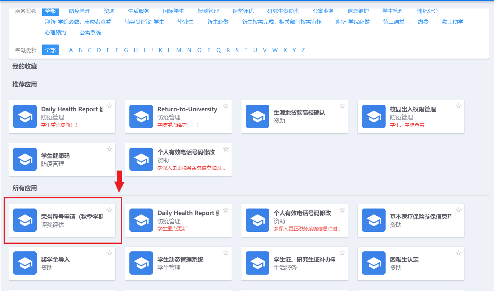Open the 学生健康码 app icon

point(25,159)
